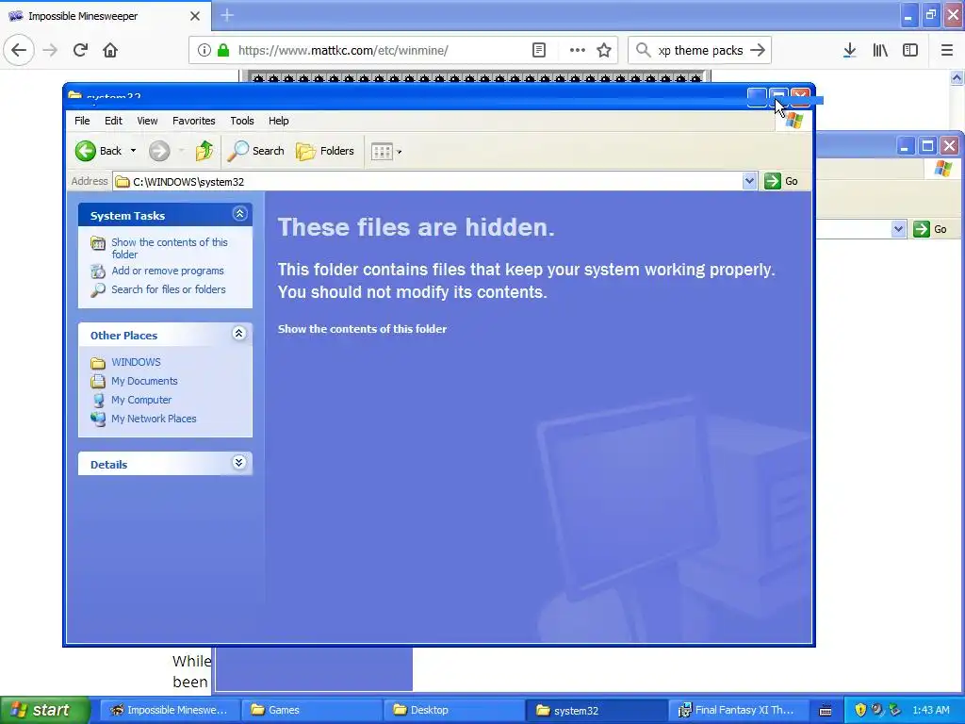Open the Help menu
The image size is (965, 724).
278,121
